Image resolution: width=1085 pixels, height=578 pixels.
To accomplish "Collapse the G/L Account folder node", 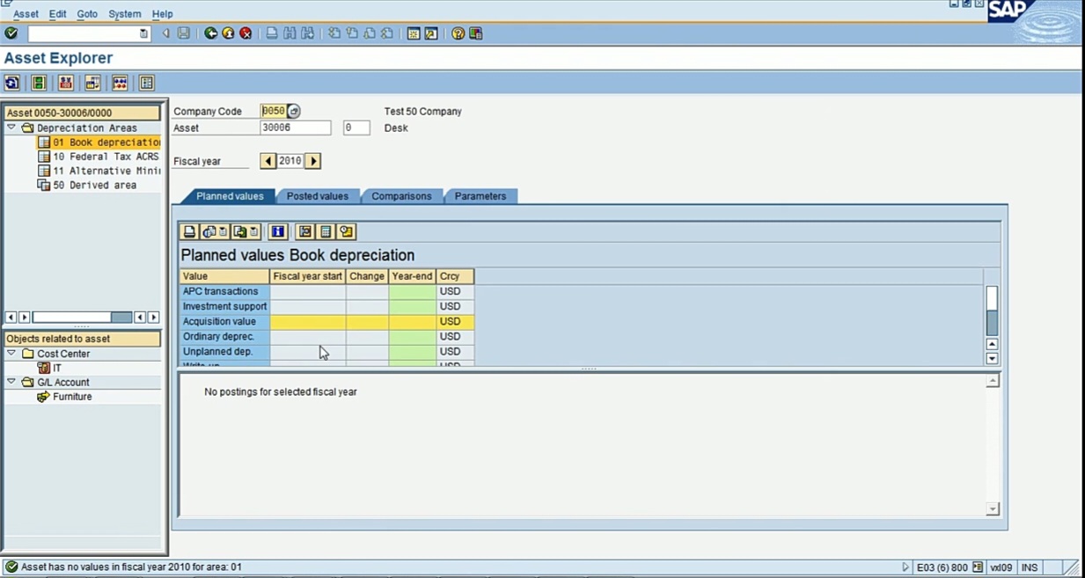I will coord(11,382).
